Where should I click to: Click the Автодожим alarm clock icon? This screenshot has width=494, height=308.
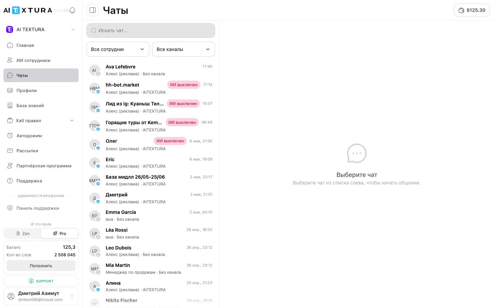click(10, 136)
